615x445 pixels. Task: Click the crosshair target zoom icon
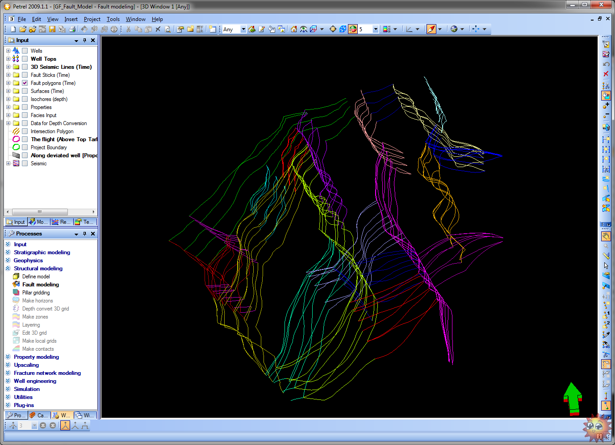pos(333,29)
